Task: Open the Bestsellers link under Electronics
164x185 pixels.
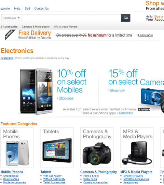Action: coord(7,58)
